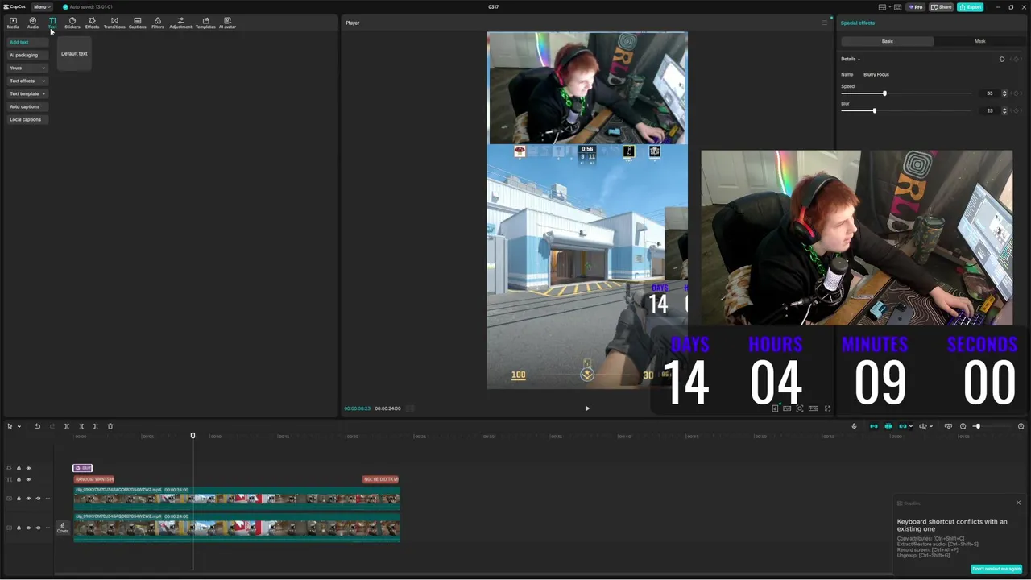
Task: Lock the effects track
Action: tap(19, 468)
